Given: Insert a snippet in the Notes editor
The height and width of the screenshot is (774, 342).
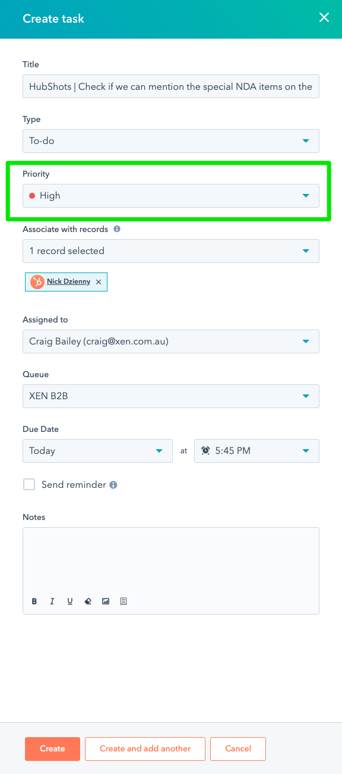Looking at the screenshot, I should (123, 601).
